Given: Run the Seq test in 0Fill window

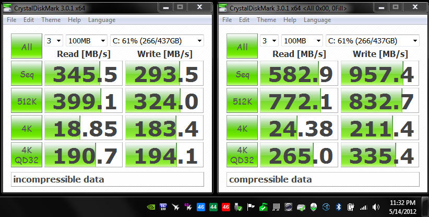Looking at the screenshot, I should [x=242, y=73].
